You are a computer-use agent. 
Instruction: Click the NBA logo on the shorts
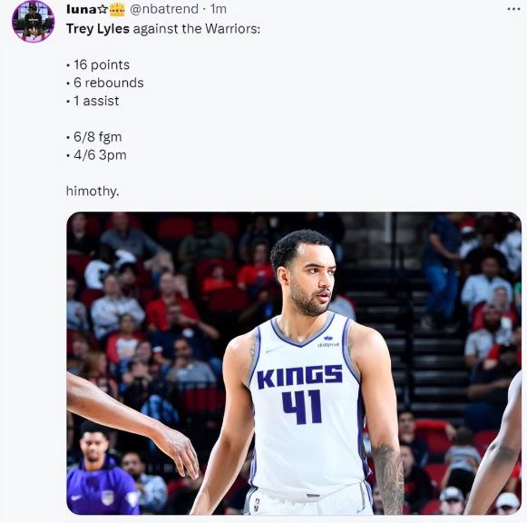coord(257,505)
